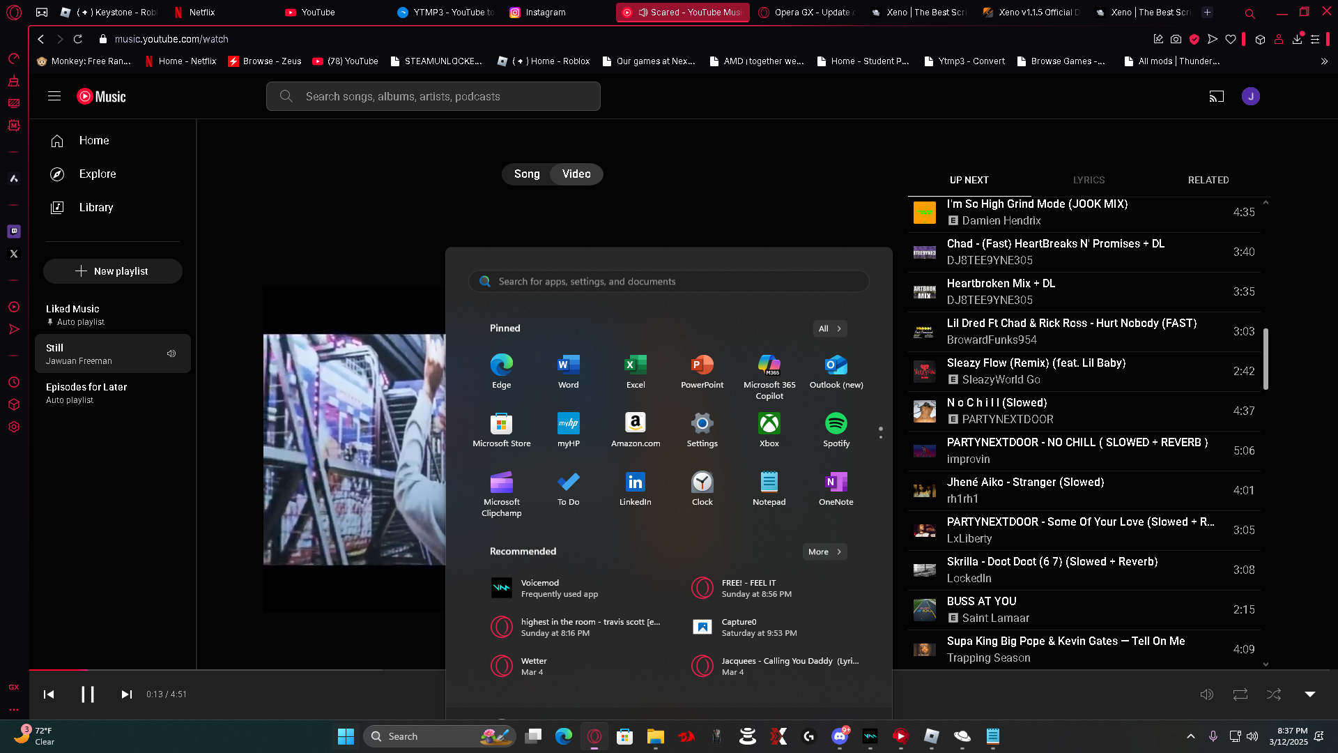This screenshot has width=1338, height=753.
Task: Click the Windows Start button on taskbar
Action: point(346,736)
